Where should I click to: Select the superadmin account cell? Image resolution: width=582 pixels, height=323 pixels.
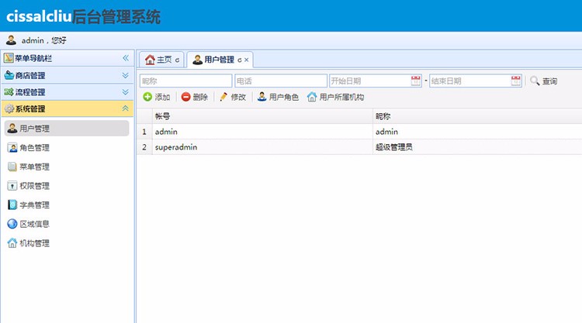[262, 147]
